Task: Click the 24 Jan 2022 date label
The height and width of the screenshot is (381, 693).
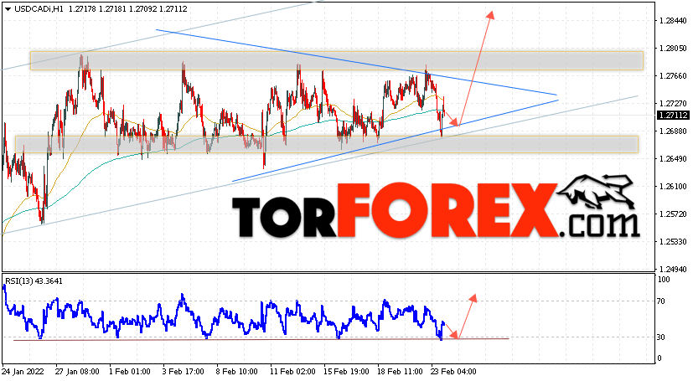Action: click(x=23, y=371)
